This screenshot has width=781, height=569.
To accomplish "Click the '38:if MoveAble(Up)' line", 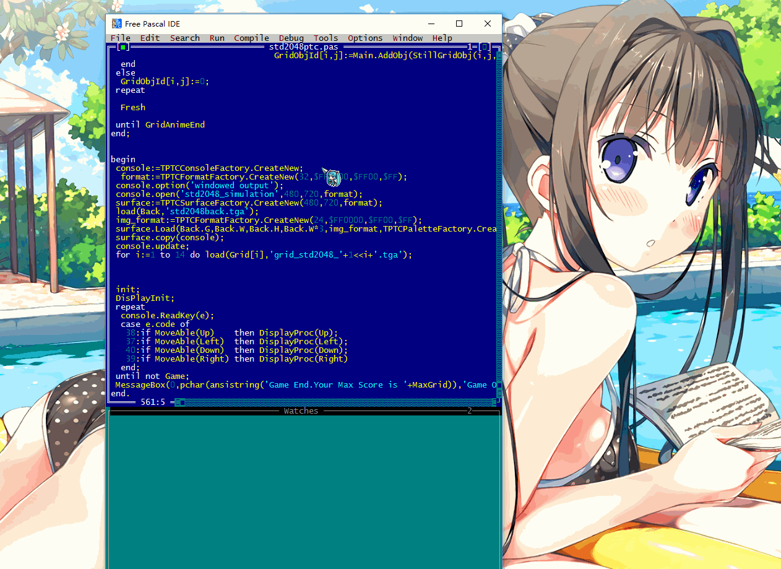I will (231, 332).
